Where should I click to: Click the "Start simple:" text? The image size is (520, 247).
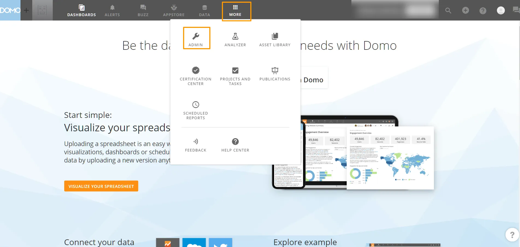coord(88,115)
